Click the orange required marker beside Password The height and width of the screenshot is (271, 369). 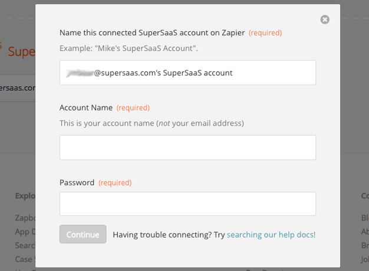[115, 183]
